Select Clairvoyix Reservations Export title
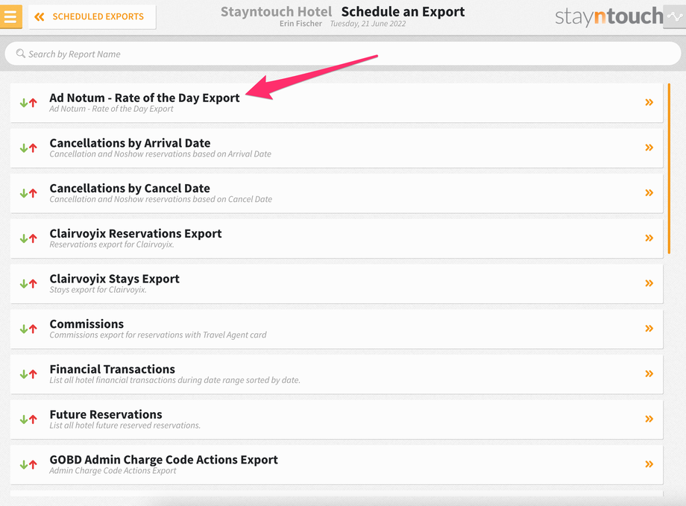The image size is (686, 506). tap(136, 233)
